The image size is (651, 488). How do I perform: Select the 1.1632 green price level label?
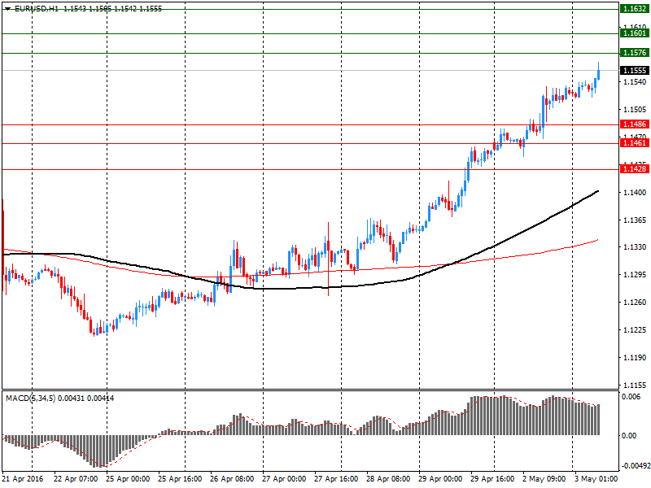pyautogui.click(x=635, y=9)
